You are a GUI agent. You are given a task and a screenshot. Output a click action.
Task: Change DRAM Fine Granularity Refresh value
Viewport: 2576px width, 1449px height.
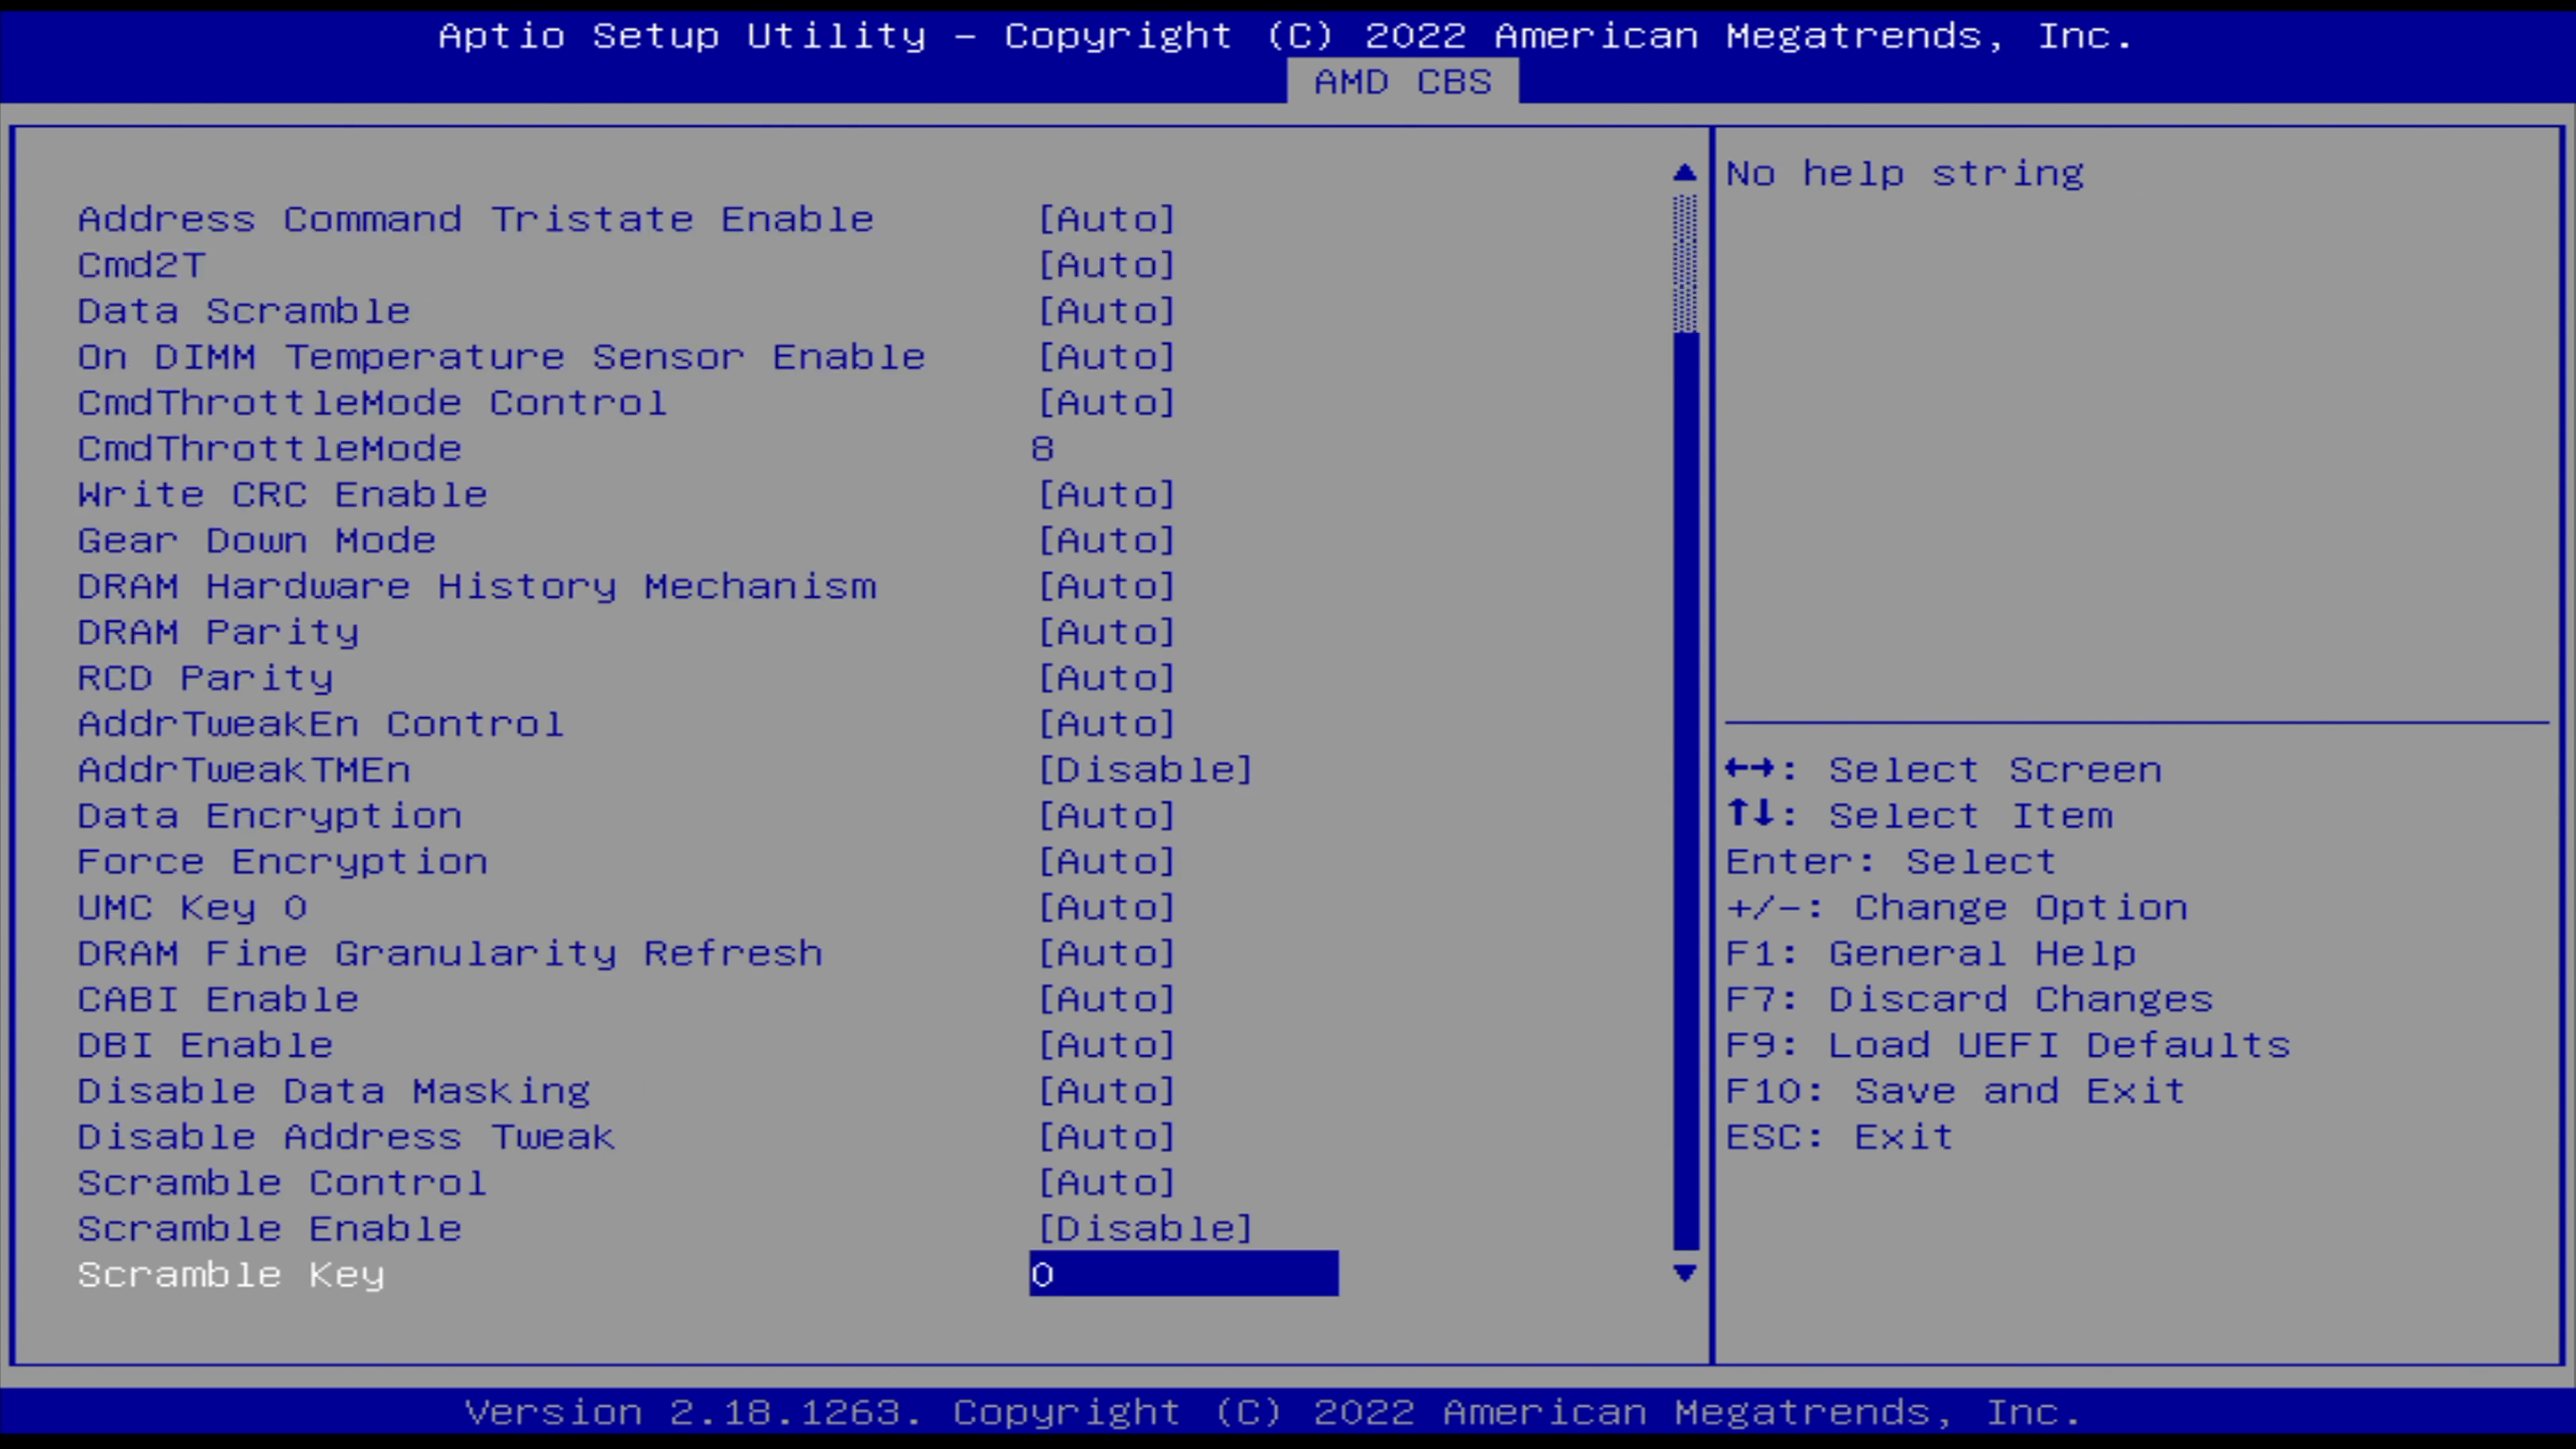[1106, 954]
